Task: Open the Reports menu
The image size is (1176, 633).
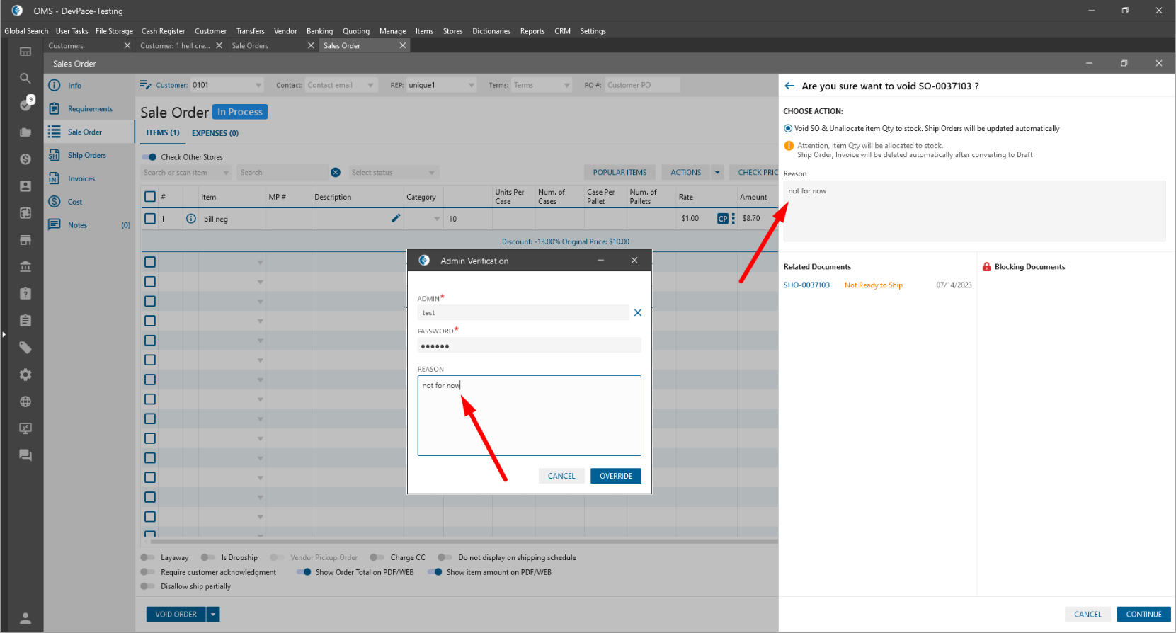Action: coord(532,31)
